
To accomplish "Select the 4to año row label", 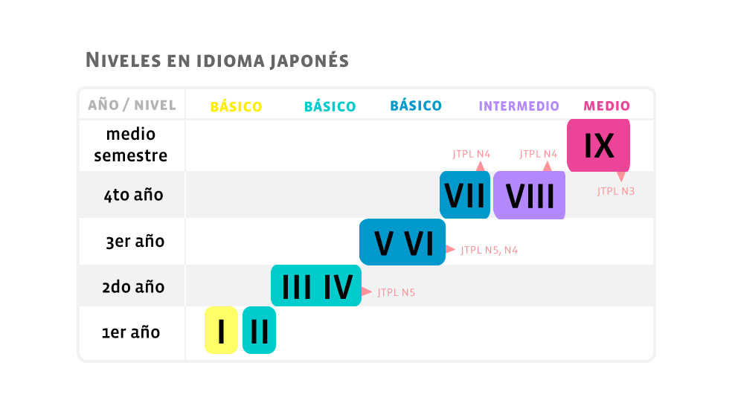I will coord(134,195).
